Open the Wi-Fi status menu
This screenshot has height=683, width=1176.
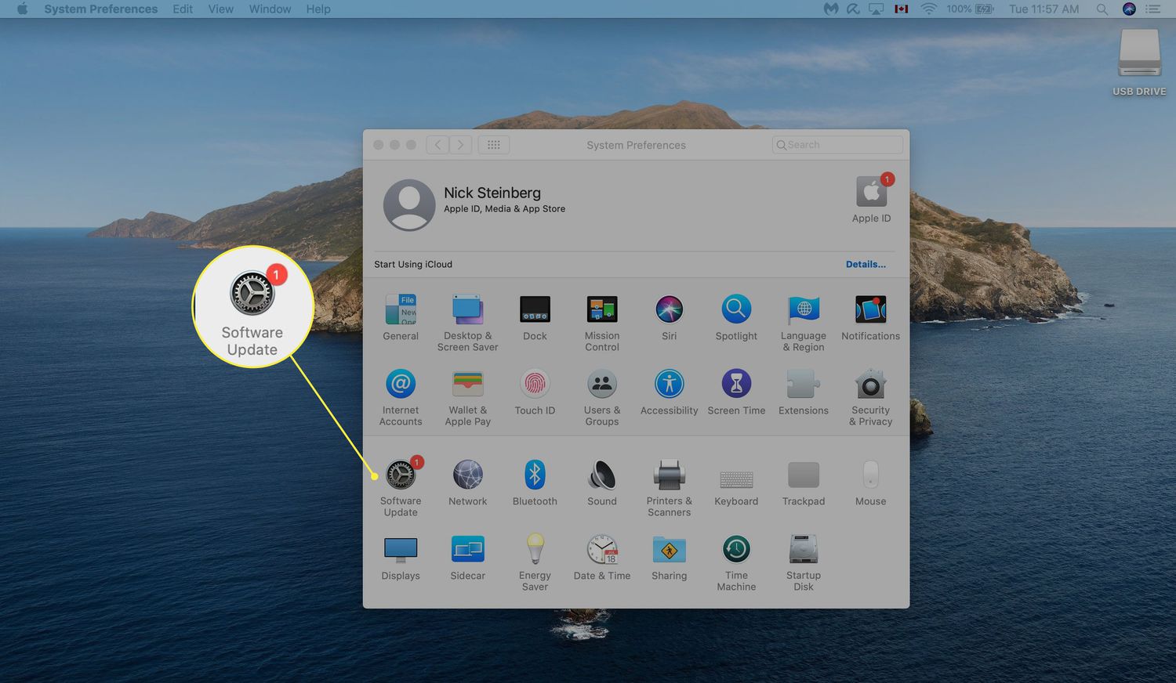(x=928, y=9)
